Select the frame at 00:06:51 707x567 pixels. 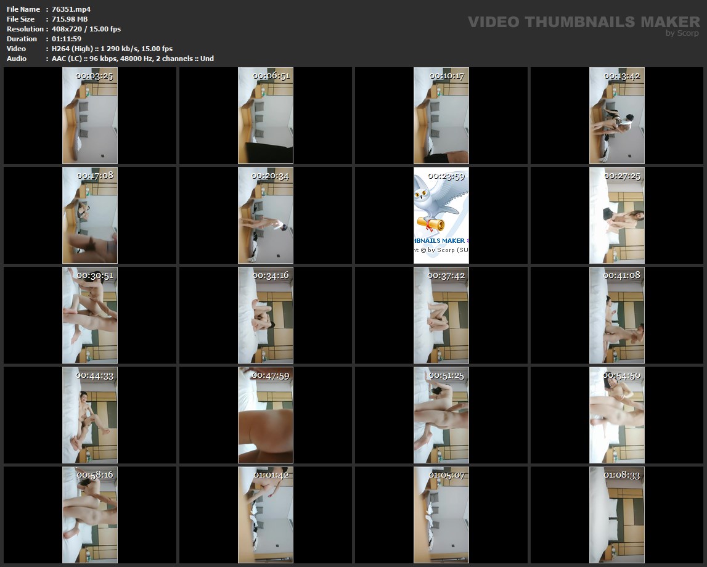[265, 116]
